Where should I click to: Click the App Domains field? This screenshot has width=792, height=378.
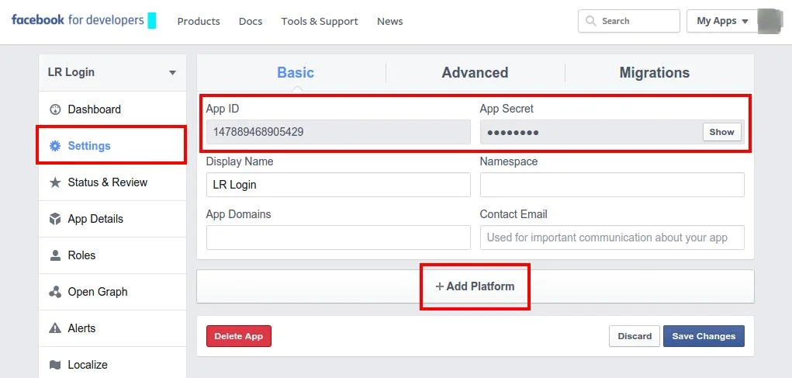pos(338,238)
